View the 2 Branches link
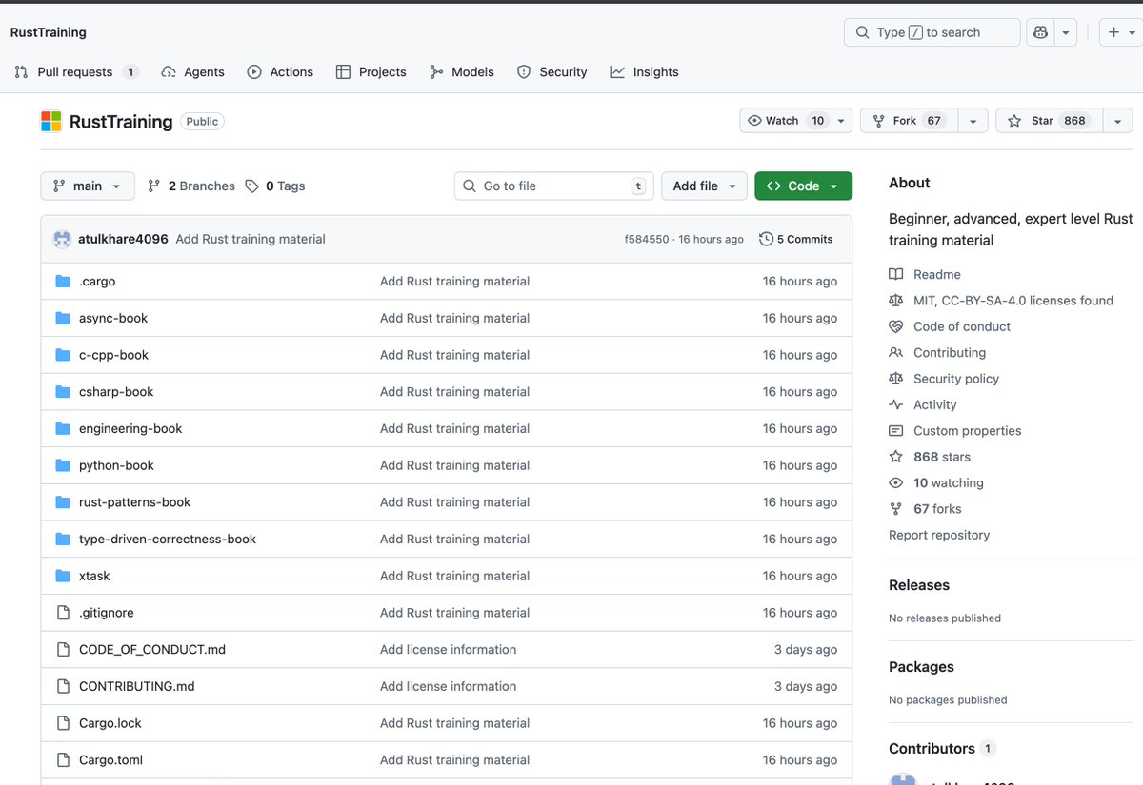The height and width of the screenshot is (785, 1143). coord(191,186)
